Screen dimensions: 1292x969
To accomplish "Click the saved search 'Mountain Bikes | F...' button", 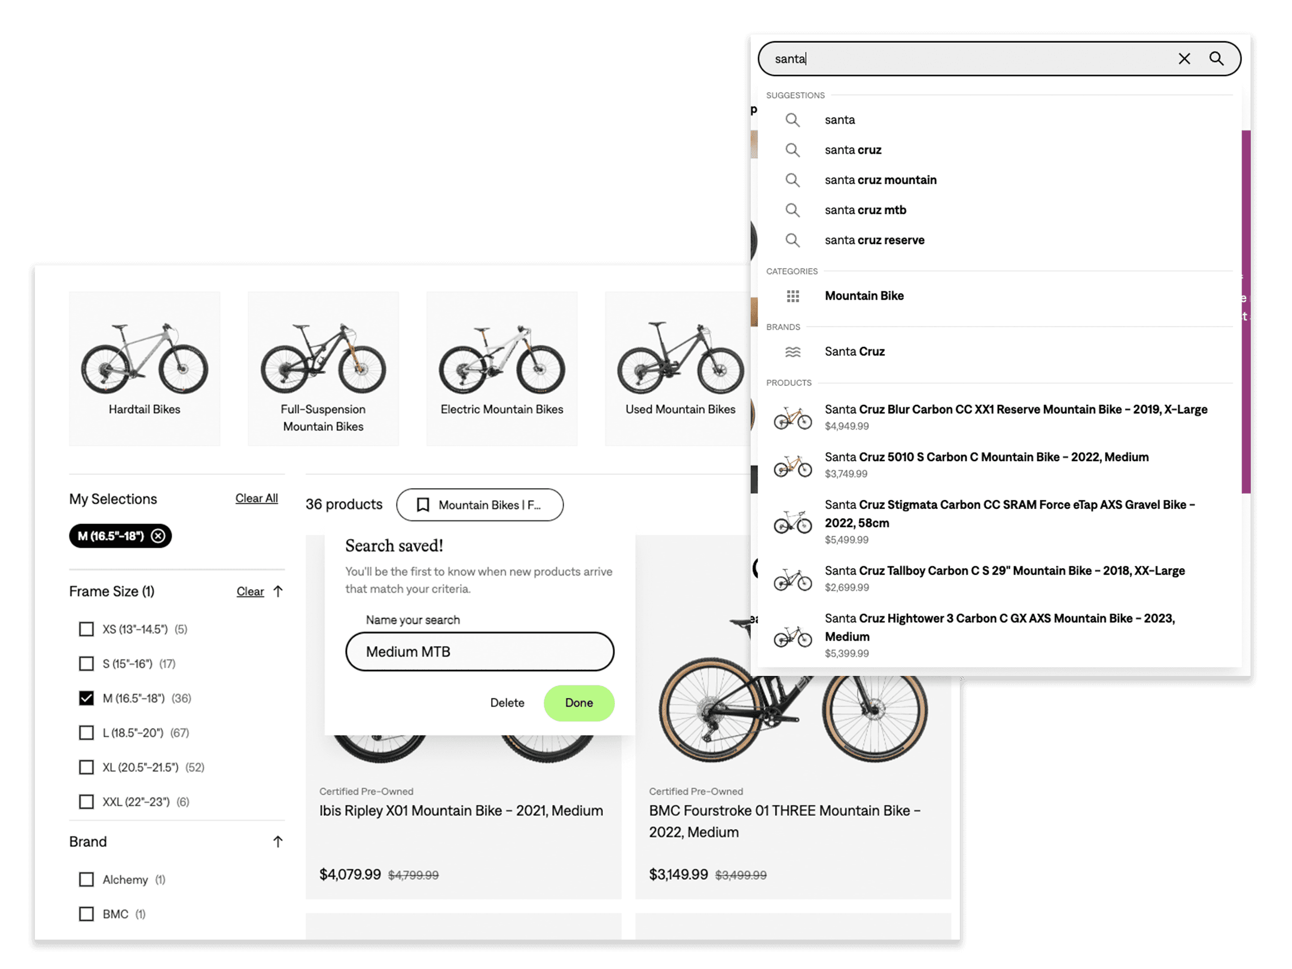I will (x=480, y=505).
